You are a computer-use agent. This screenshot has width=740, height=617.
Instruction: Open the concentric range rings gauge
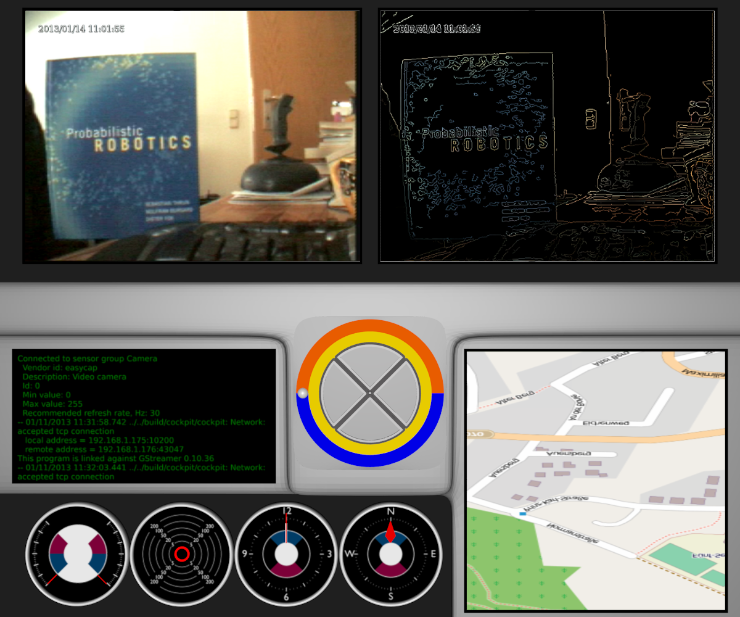tap(181, 553)
